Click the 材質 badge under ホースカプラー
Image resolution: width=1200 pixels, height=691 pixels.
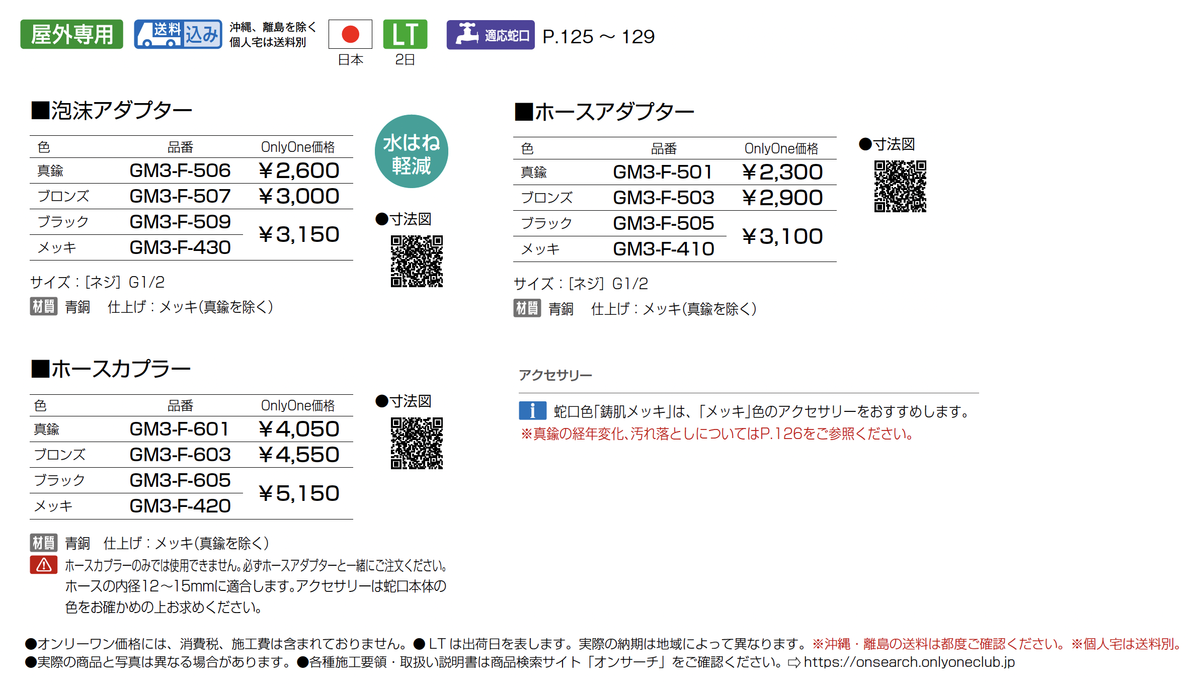(44, 543)
